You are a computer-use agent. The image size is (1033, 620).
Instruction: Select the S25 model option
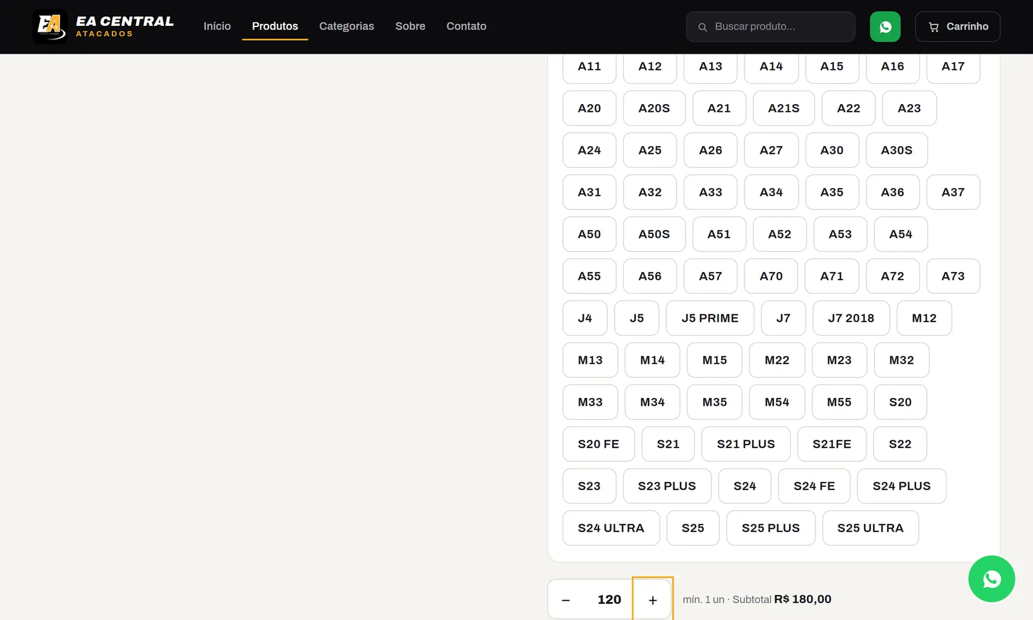pos(693,528)
